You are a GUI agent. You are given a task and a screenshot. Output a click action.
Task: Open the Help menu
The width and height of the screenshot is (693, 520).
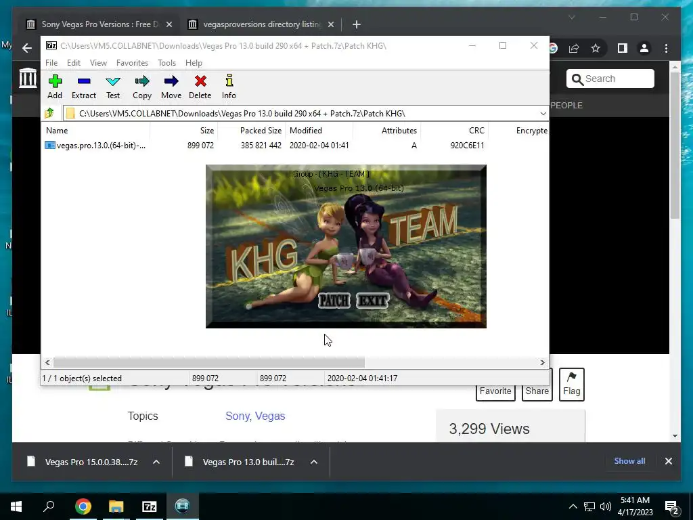(194, 63)
